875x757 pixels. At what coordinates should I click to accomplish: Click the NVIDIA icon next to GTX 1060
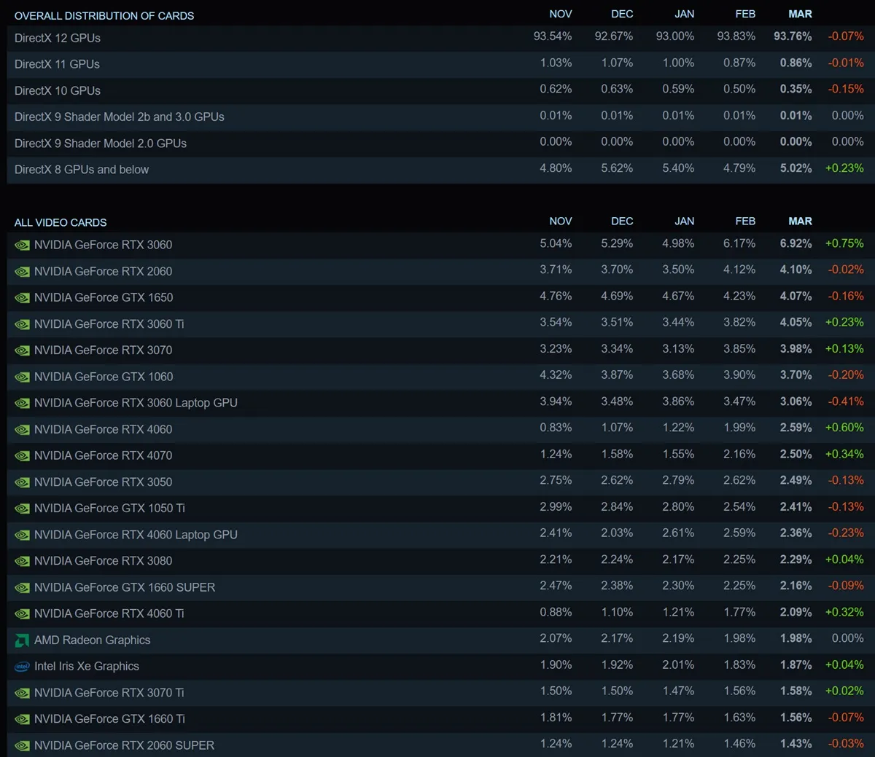[x=22, y=377]
